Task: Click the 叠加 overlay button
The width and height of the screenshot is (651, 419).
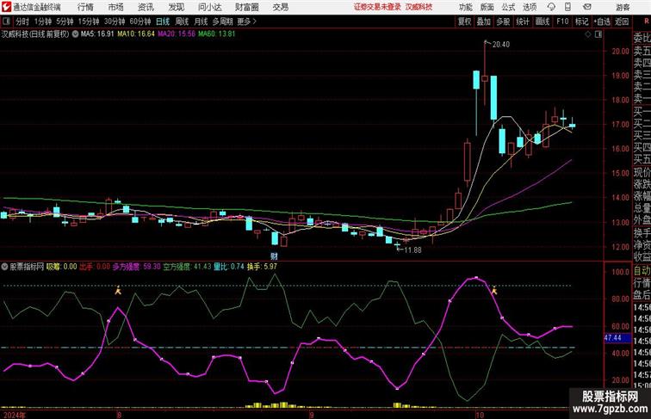Action: (484, 22)
